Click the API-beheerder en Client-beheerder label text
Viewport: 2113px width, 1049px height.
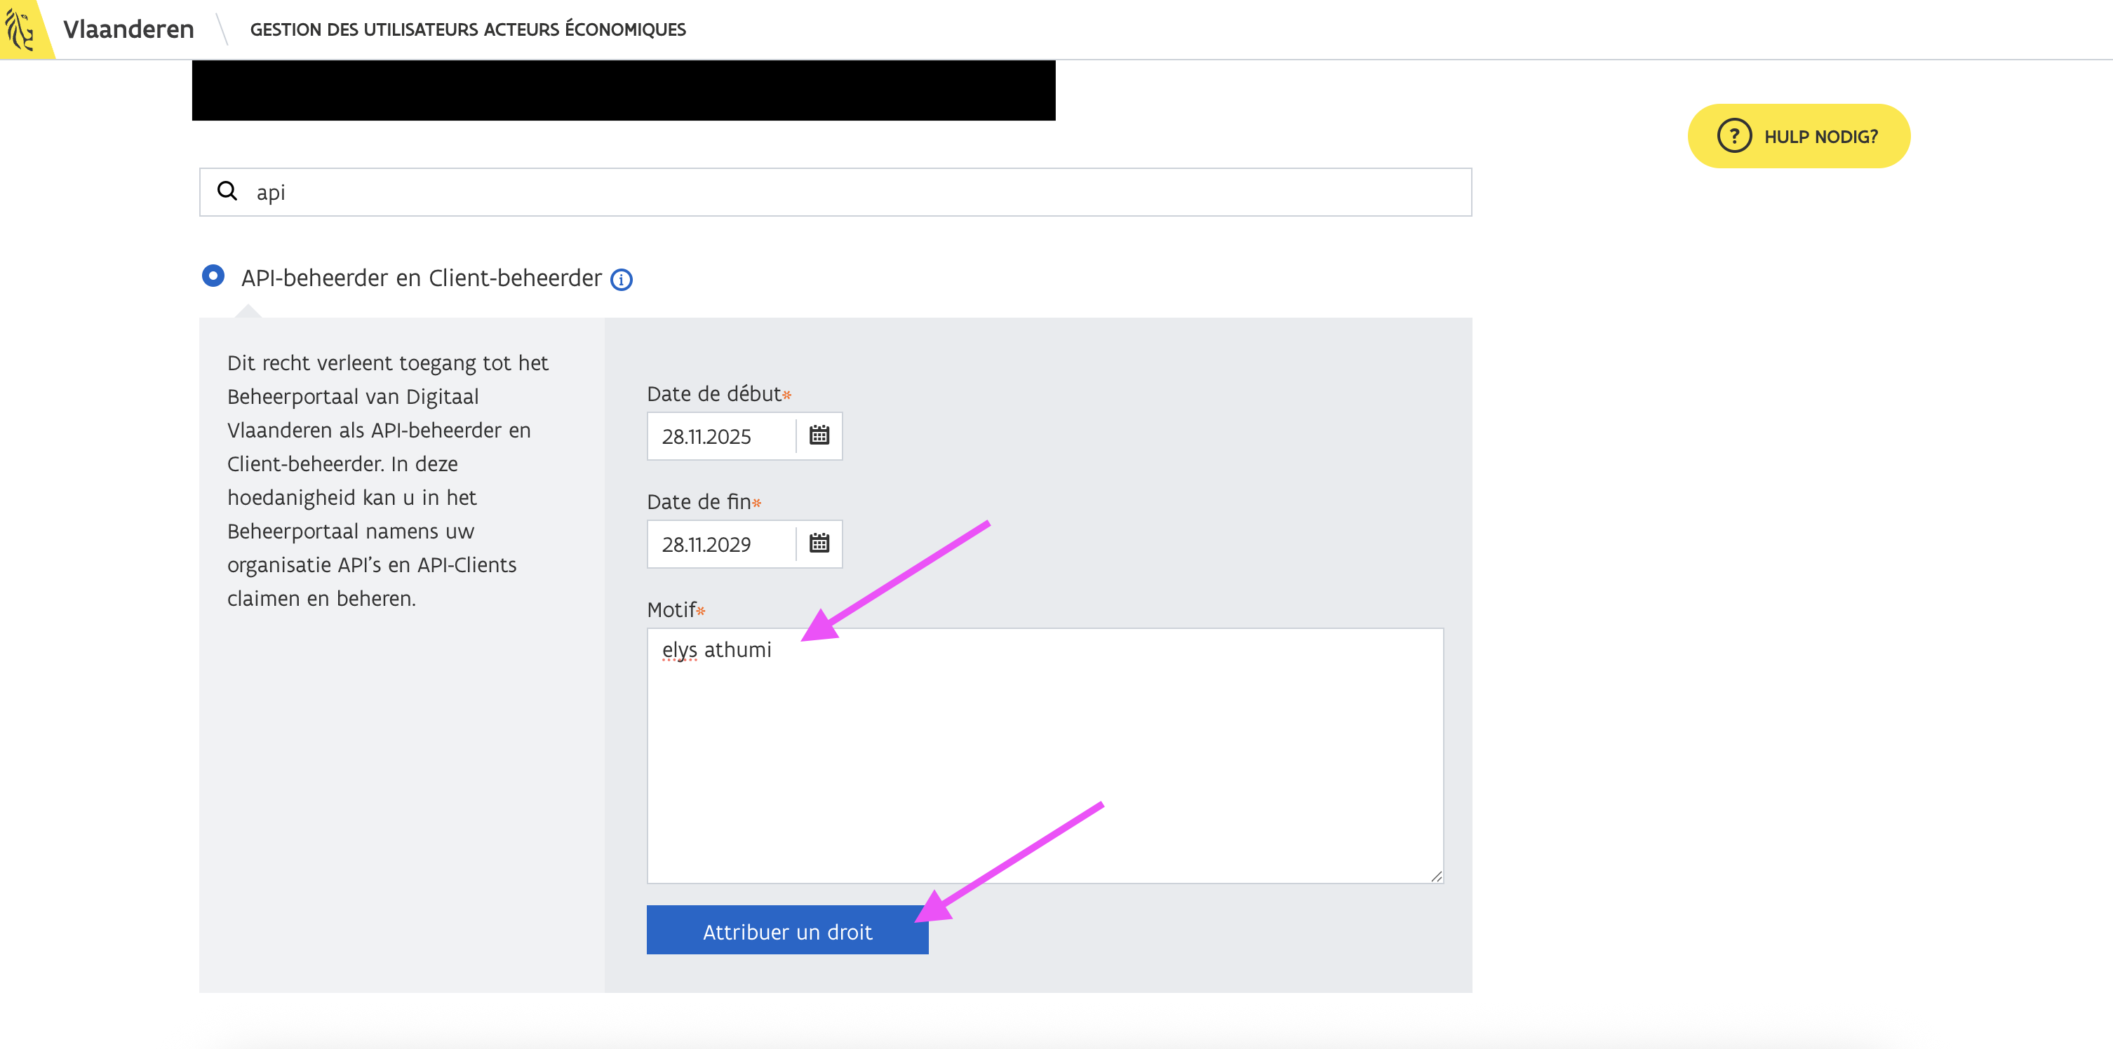421,278
